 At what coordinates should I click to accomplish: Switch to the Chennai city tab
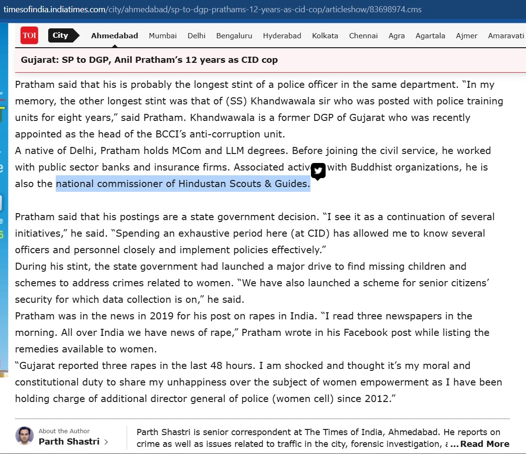pyautogui.click(x=363, y=35)
